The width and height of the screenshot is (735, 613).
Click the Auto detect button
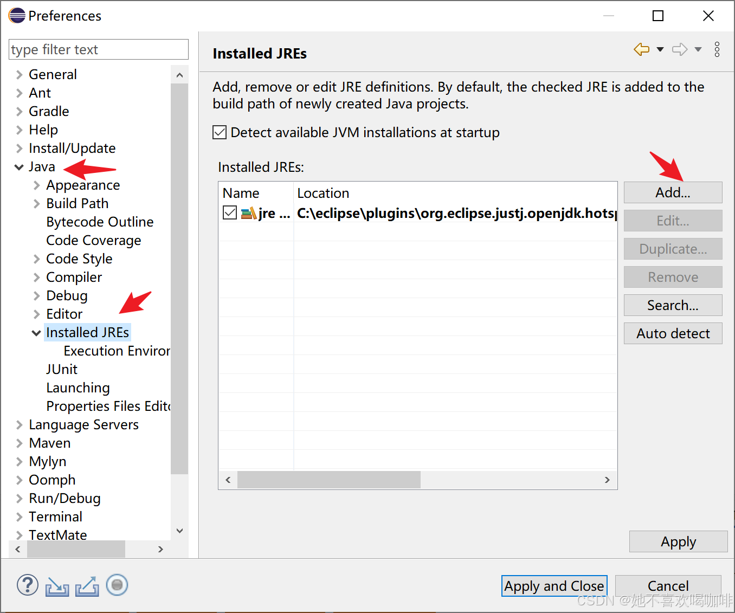[x=673, y=333]
